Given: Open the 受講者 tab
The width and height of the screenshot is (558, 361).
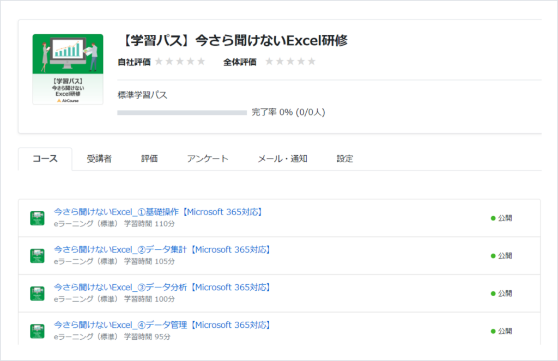Looking at the screenshot, I should point(99,159).
